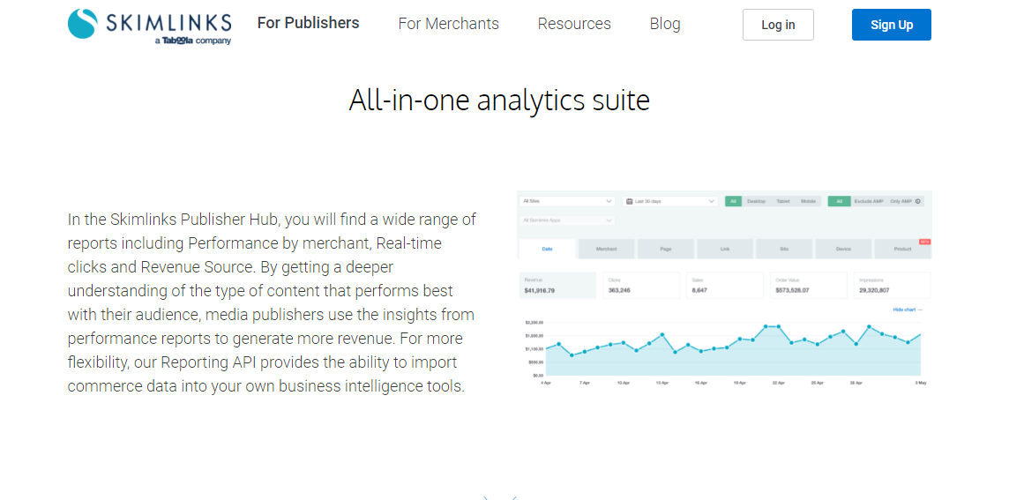
Task: Go to the Blog page
Action: click(x=665, y=24)
